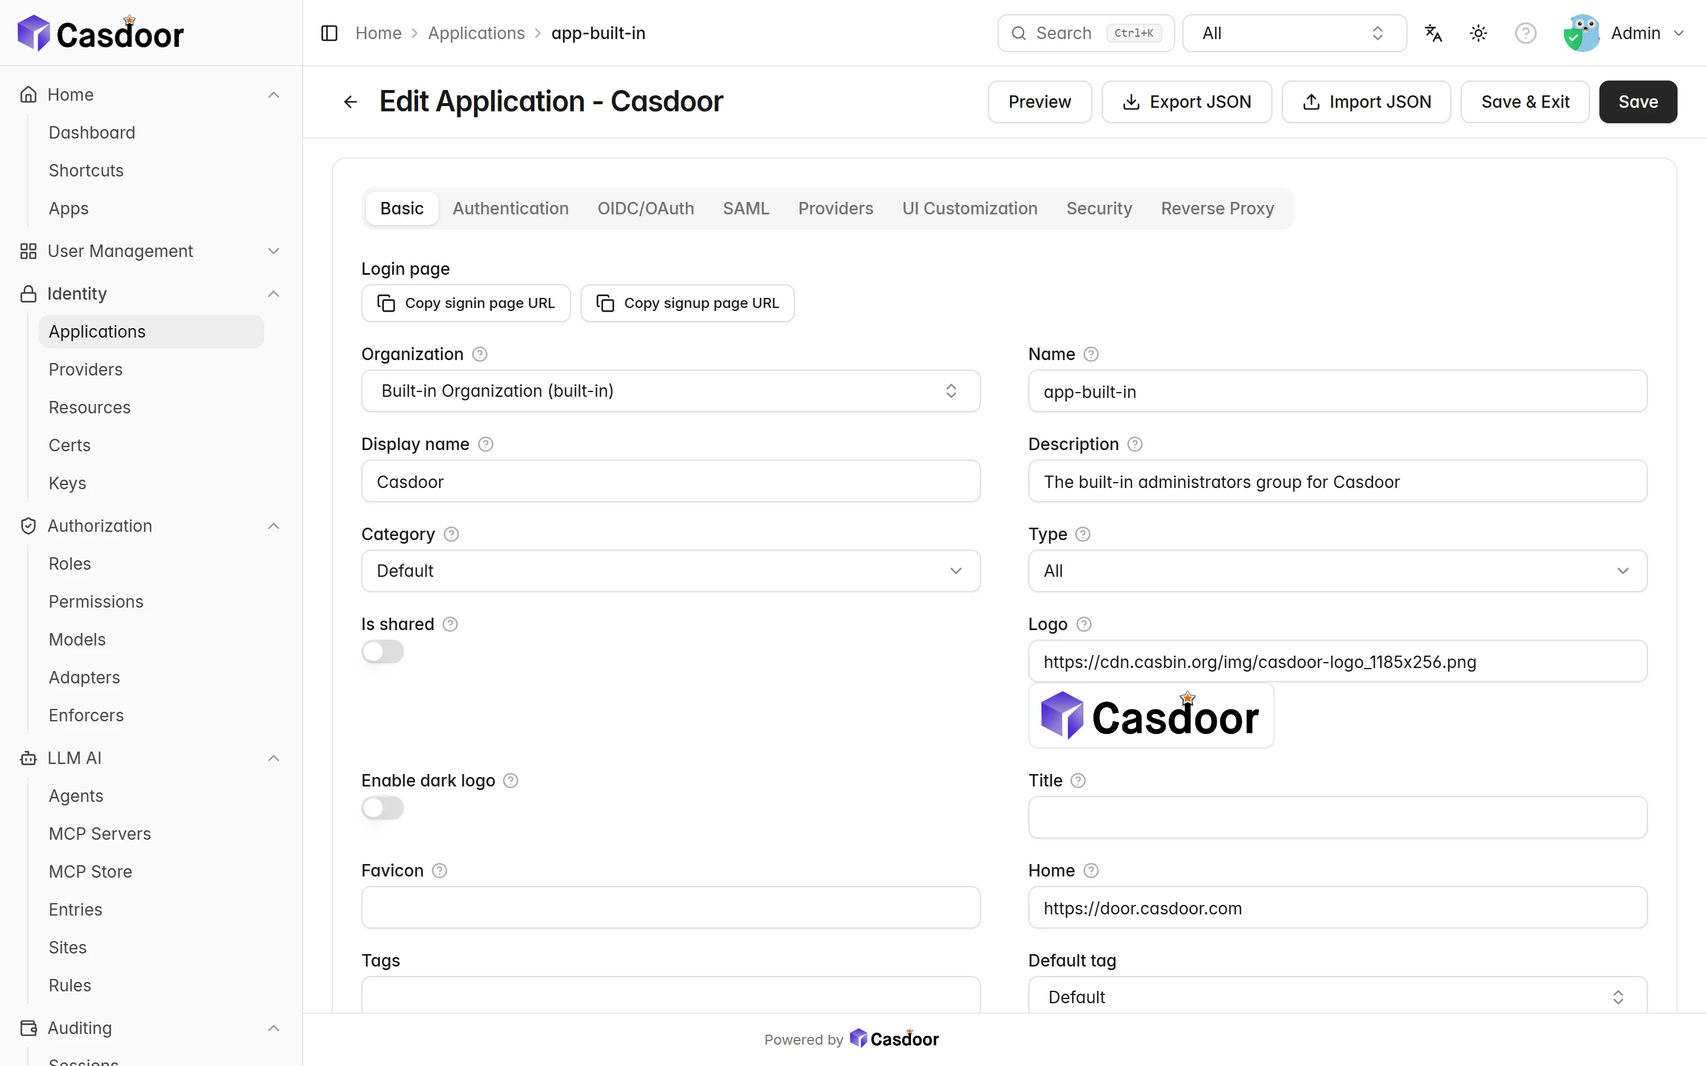Click the Applications breadcrumb link
This screenshot has width=1706, height=1066.
coord(476,33)
